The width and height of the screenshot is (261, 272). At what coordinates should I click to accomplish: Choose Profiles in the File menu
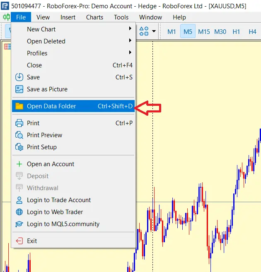tap(73, 53)
